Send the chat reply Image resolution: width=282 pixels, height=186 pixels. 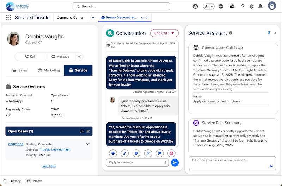[x=174, y=163]
